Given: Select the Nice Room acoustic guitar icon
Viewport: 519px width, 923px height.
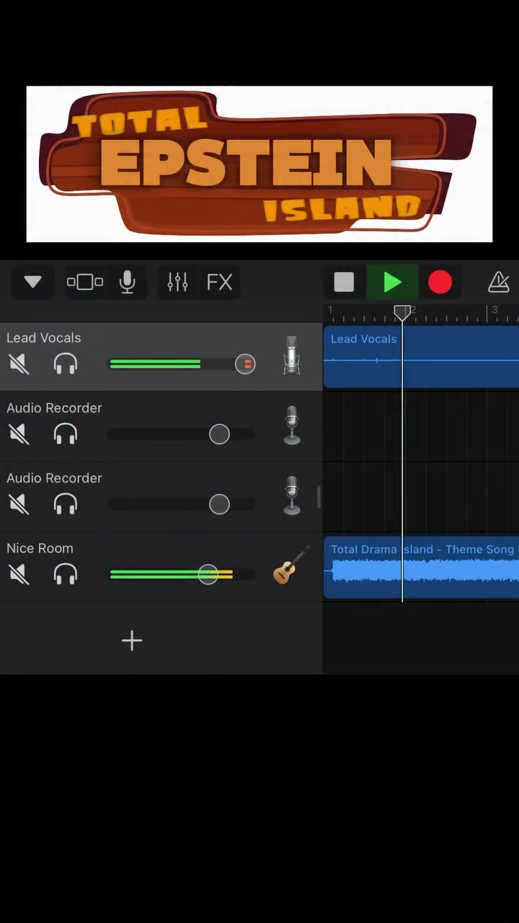Looking at the screenshot, I should point(291,565).
